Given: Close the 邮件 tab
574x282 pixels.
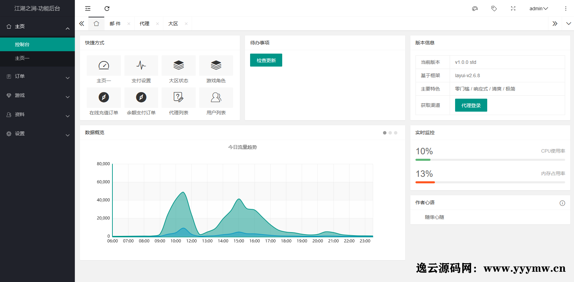Looking at the screenshot, I should tap(129, 24).
